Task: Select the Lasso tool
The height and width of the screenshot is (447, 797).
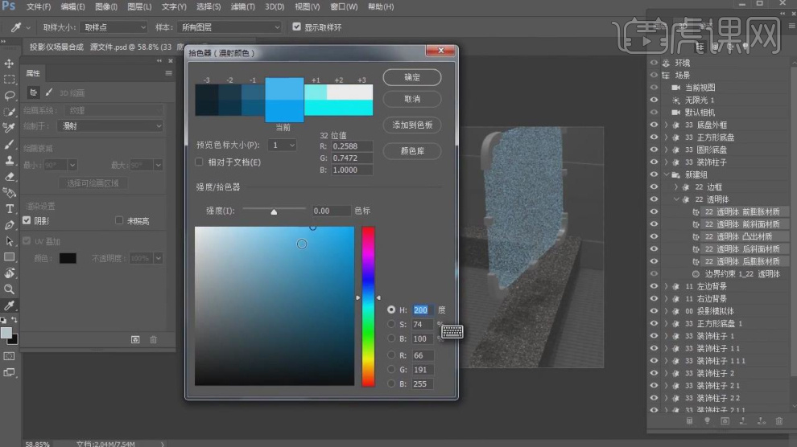Action: (x=10, y=96)
